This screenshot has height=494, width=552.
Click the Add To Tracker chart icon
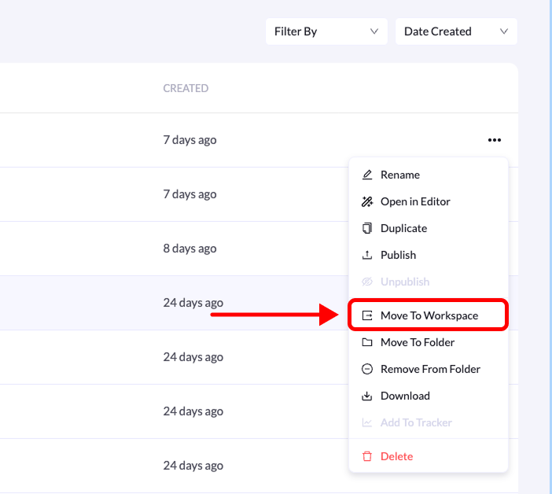pyautogui.click(x=367, y=422)
